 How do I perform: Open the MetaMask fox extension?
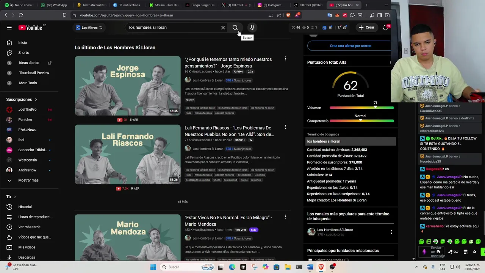click(x=337, y=15)
